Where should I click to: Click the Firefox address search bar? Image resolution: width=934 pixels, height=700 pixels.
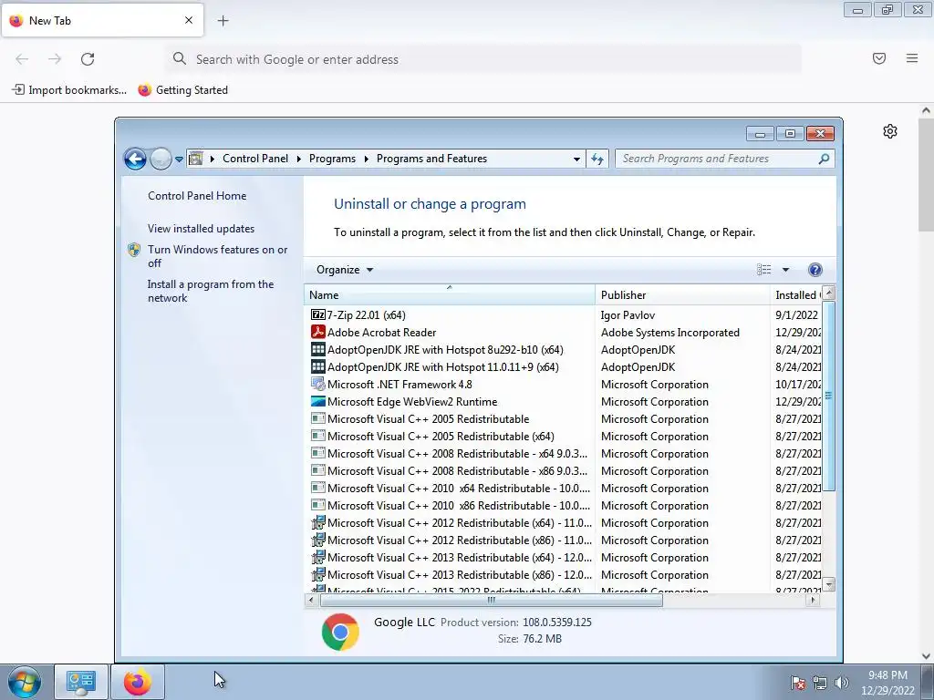[483, 59]
